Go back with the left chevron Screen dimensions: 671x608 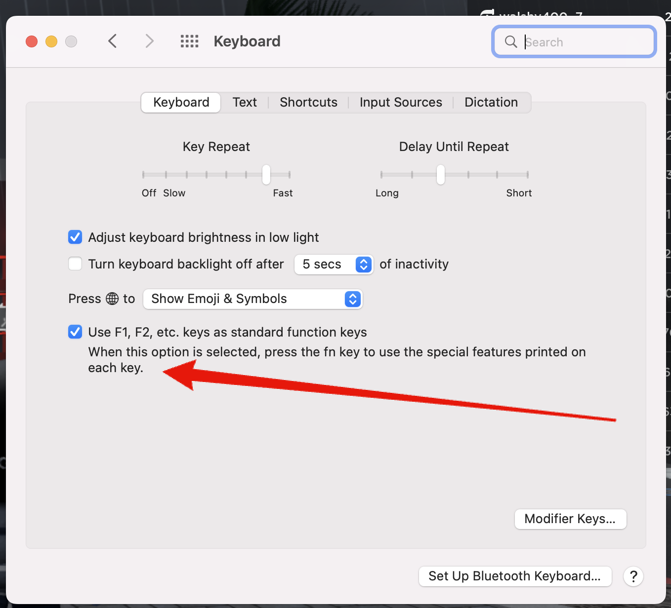(113, 41)
